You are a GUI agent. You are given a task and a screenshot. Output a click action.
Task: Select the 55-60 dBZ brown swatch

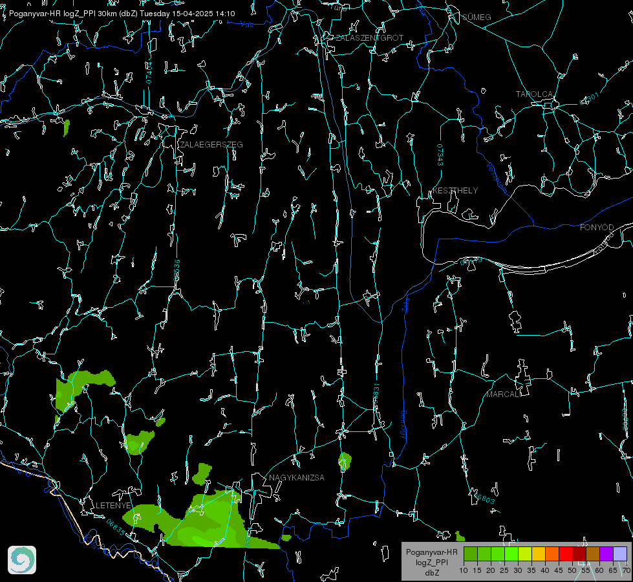coord(593,554)
